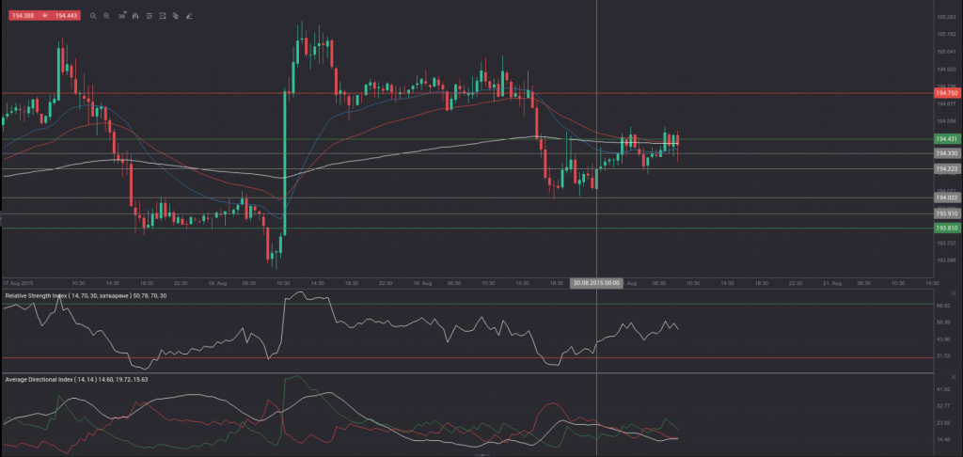
Task: Select the drawing pencil tool
Action: point(190,16)
